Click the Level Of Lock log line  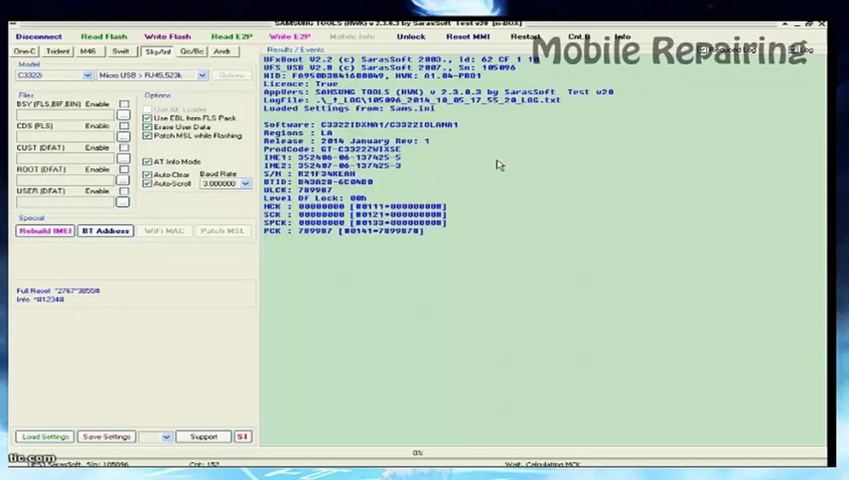tap(315, 198)
